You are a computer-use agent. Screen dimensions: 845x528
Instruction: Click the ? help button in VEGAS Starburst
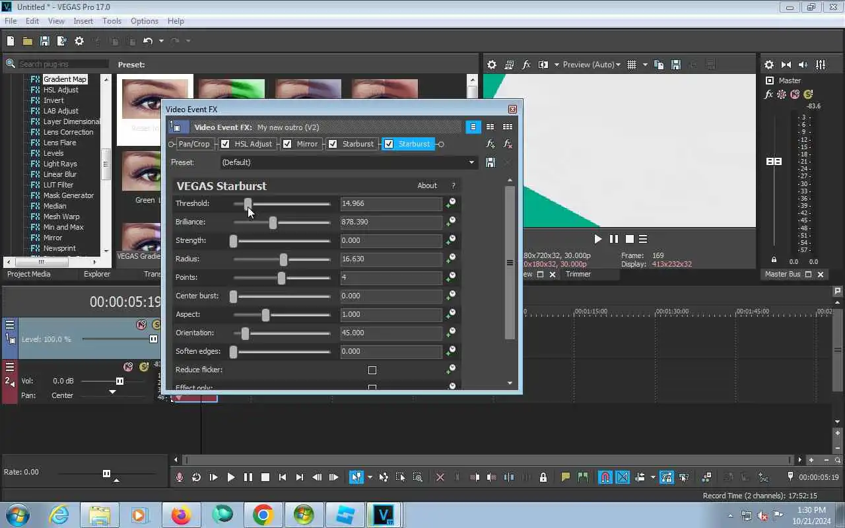click(x=453, y=185)
